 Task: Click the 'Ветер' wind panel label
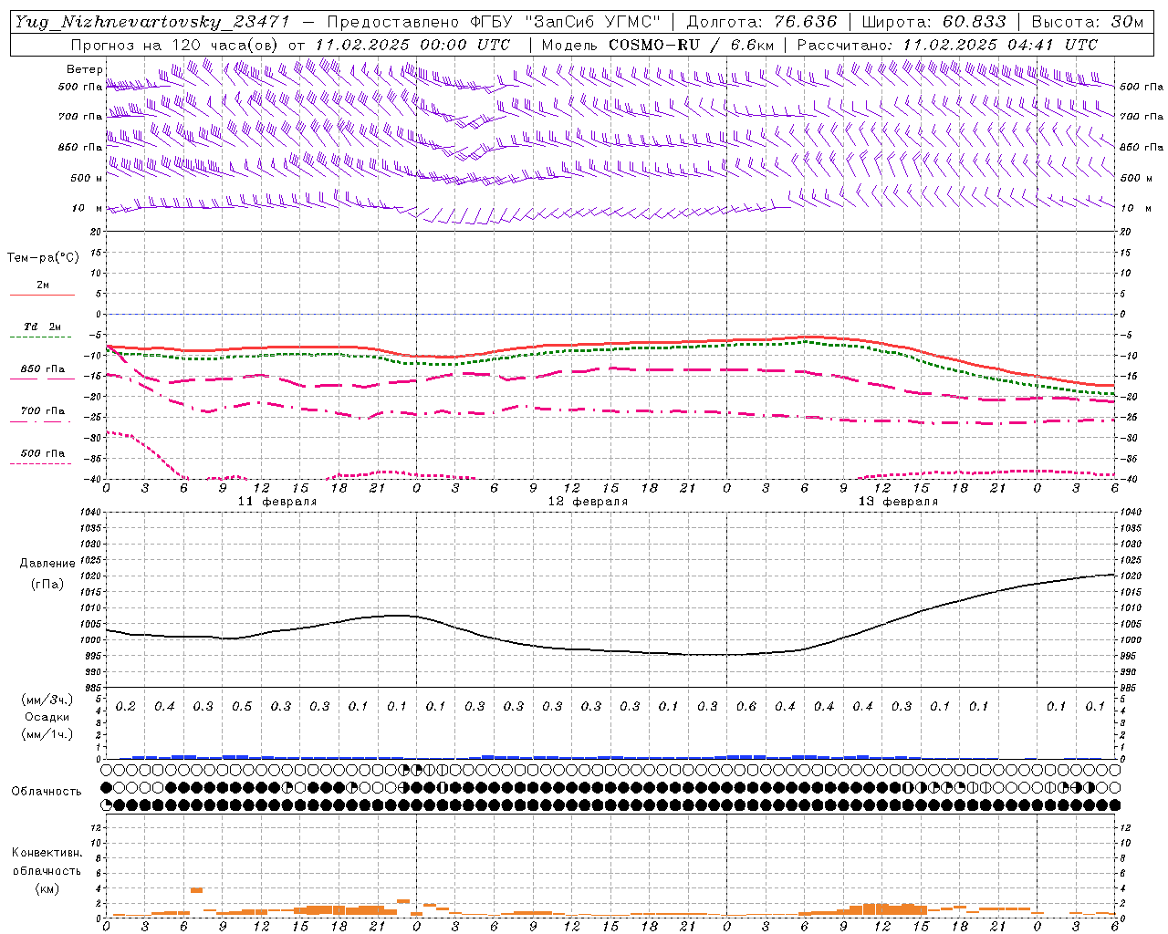(85, 68)
